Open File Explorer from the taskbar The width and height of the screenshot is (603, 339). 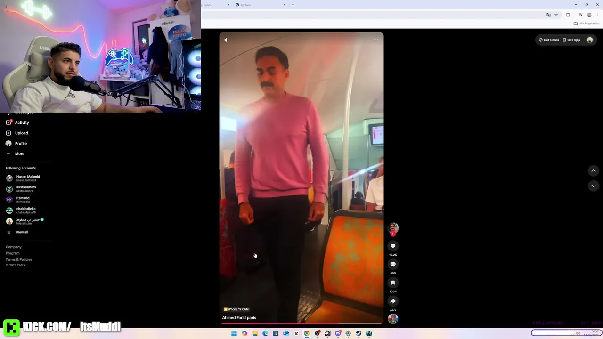pos(255,333)
